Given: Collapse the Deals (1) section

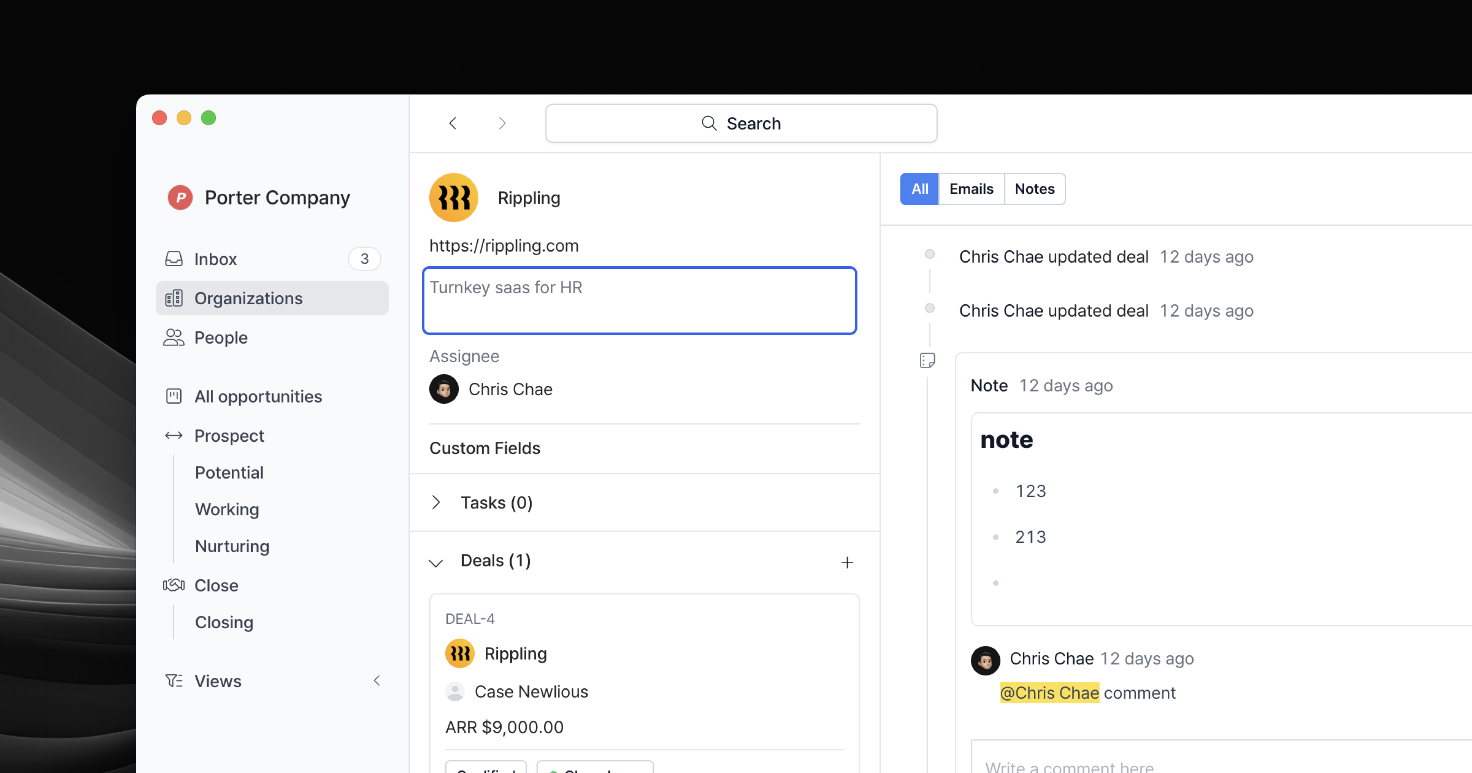Looking at the screenshot, I should [x=436, y=563].
